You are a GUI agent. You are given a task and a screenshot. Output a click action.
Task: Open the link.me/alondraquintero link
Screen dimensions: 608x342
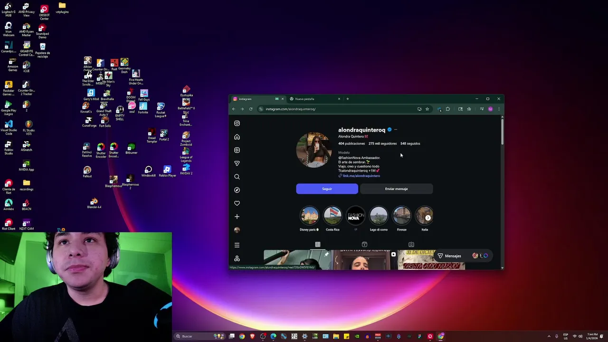point(361,176)
